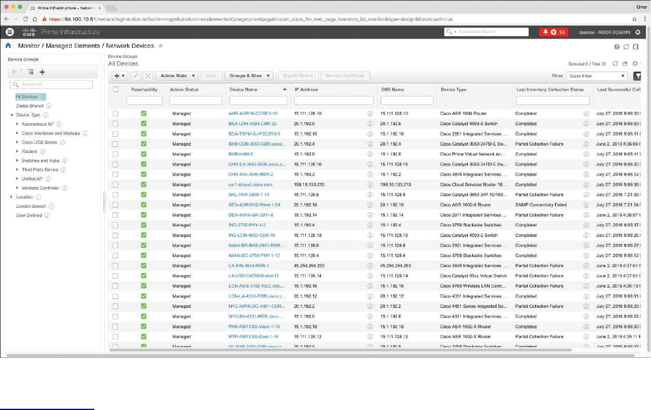Screen dimensions: 651x410
Task: Go back in browser history
Action: 6,19
